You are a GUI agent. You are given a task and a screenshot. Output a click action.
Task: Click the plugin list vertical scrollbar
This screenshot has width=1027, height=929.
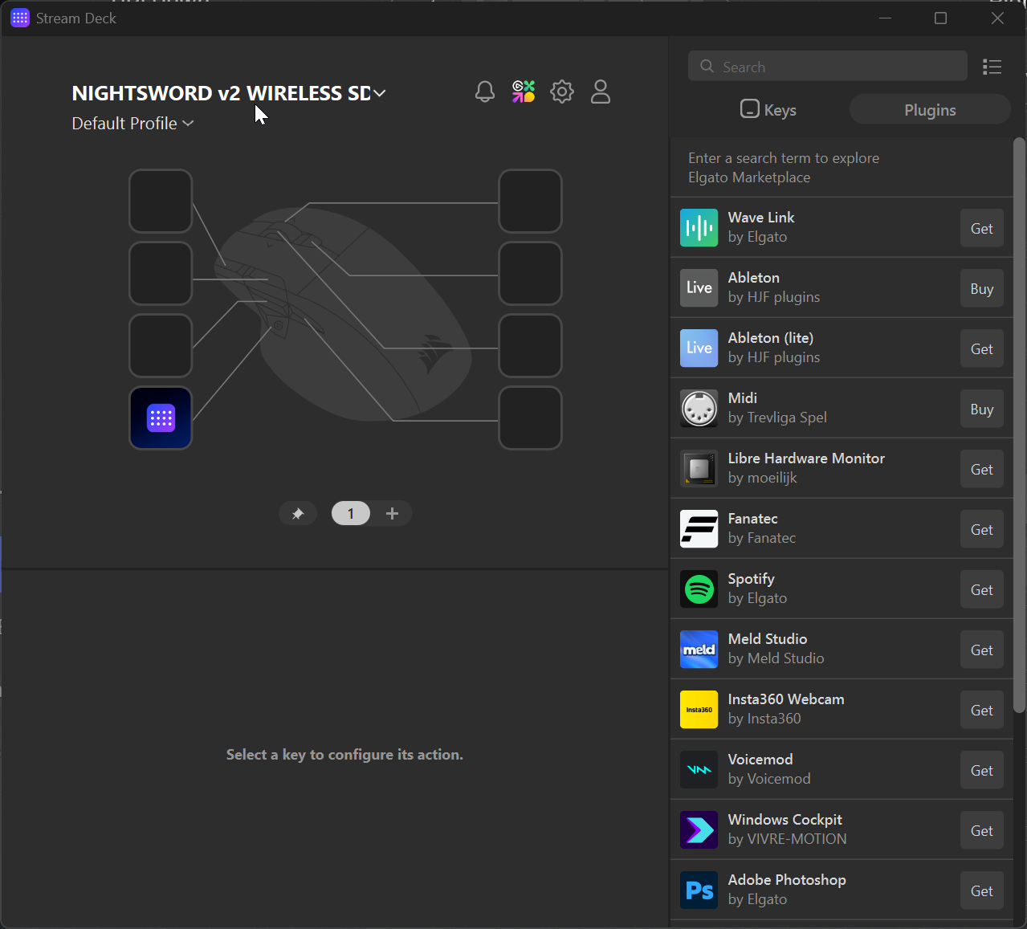1019,426
